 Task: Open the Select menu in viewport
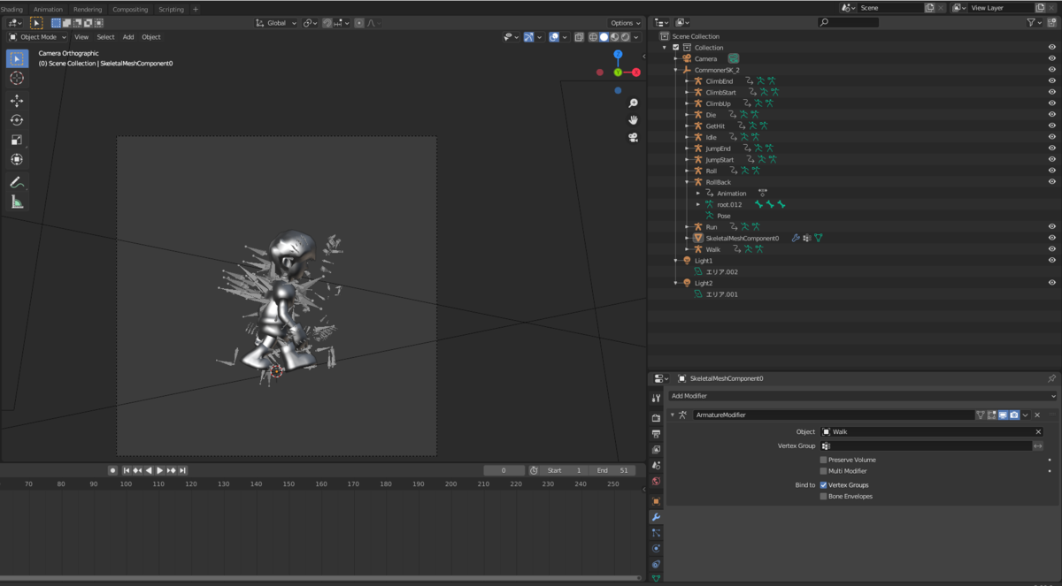105,37
